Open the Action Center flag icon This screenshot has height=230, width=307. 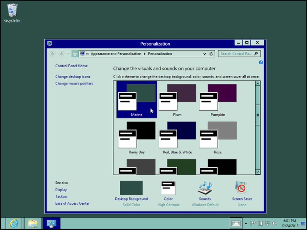point(253,223)
